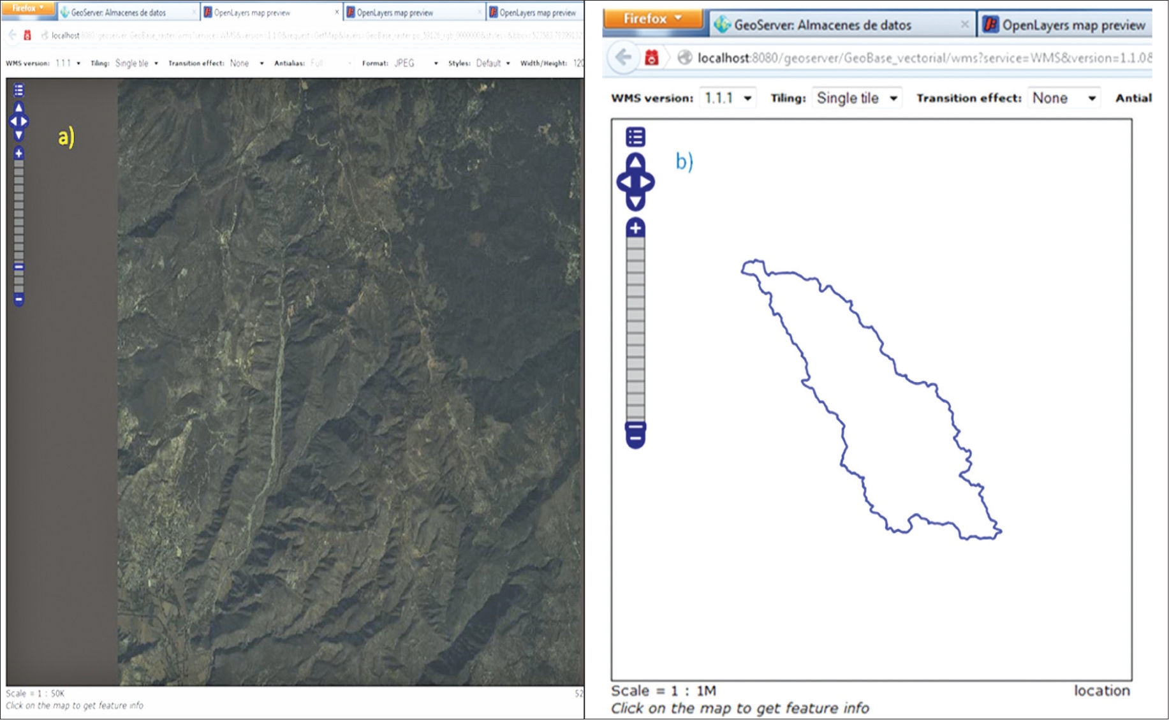Pan the right map to the left
Screen dimensions: 1169x720
click(624, 182)
